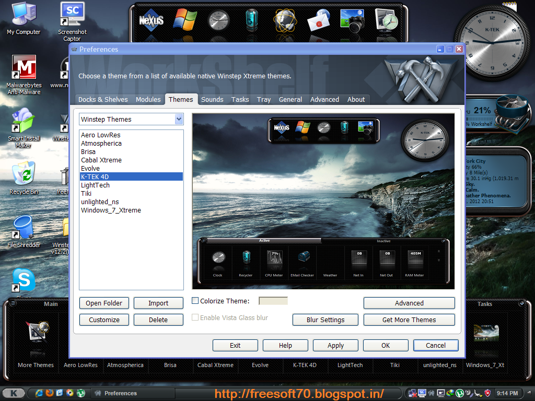The image size is (535, 401).
Task: Open the Recycler tube icon on the dock
Action: 251,20
